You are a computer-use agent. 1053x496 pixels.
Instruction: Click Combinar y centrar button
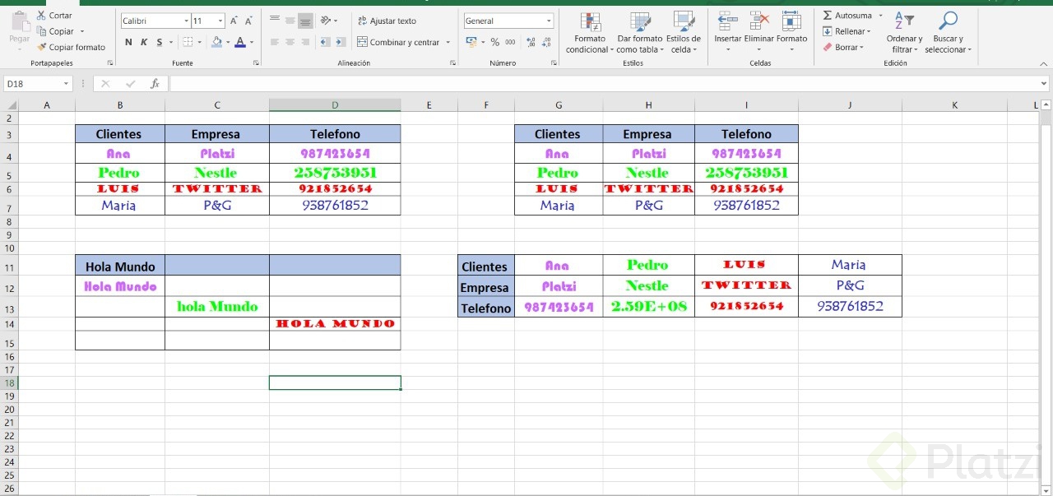tap(398, 42)
